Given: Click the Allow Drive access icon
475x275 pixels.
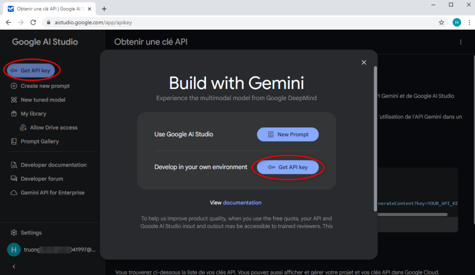Looking at the screenshot, I should pos(23,127).
